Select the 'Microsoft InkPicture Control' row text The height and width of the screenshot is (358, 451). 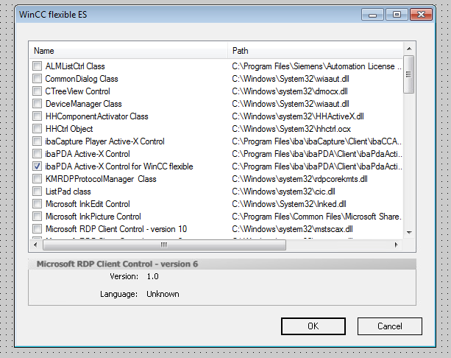93,217
